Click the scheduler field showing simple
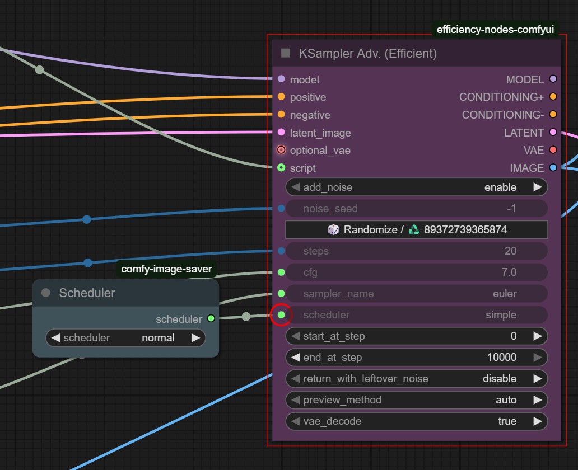The height and width of the screenshot is (470, 578). (417, 314)
